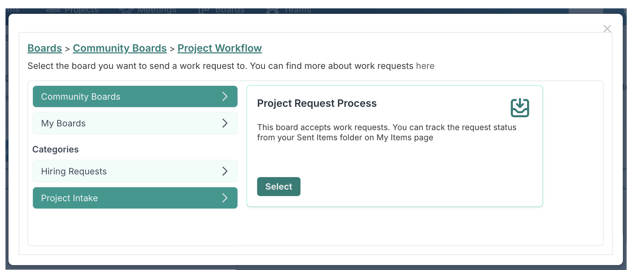Viewport: 627px width, 270px height.
Task: Switch to Meetings in top navigation bar
Action: [157, 11]
